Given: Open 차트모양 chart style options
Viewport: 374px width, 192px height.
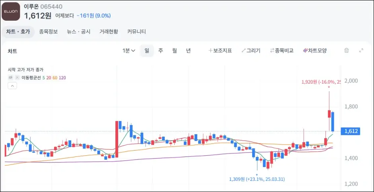Looking at the screenshot, I should [315, 51].
